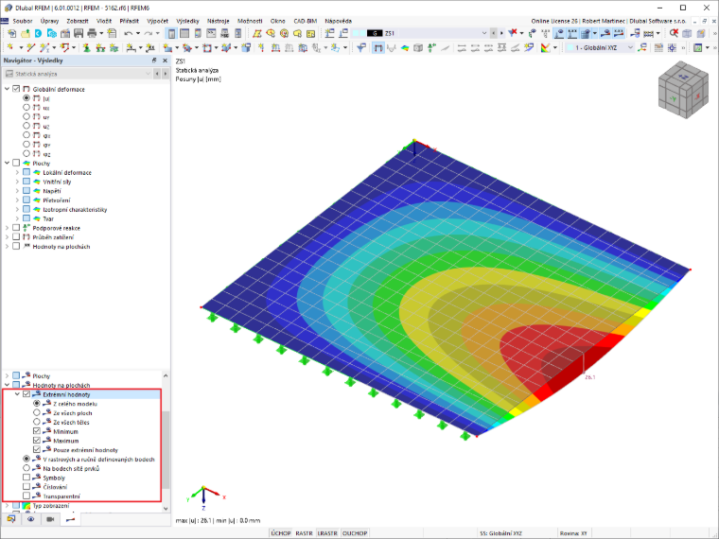Click the delete results red X icon
Image resolution: width=719 pixels, height=539 pixels.
coord(674,33)
